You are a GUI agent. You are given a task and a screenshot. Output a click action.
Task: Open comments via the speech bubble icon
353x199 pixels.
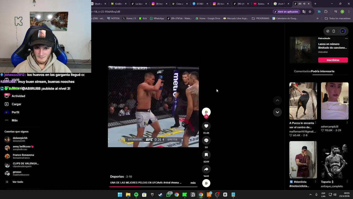coord(206,140)
